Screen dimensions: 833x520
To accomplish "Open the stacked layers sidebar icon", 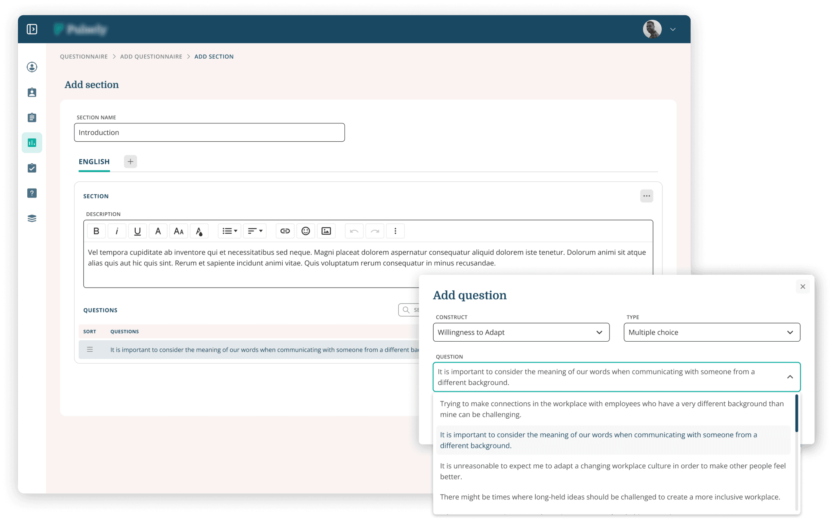I will tap(32, 218).
